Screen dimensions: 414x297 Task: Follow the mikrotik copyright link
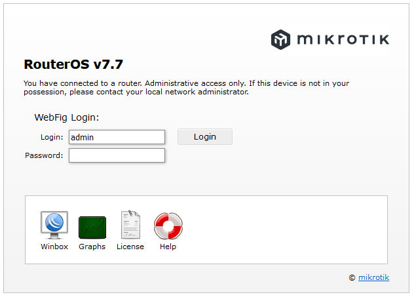click(x=373, y=277)
